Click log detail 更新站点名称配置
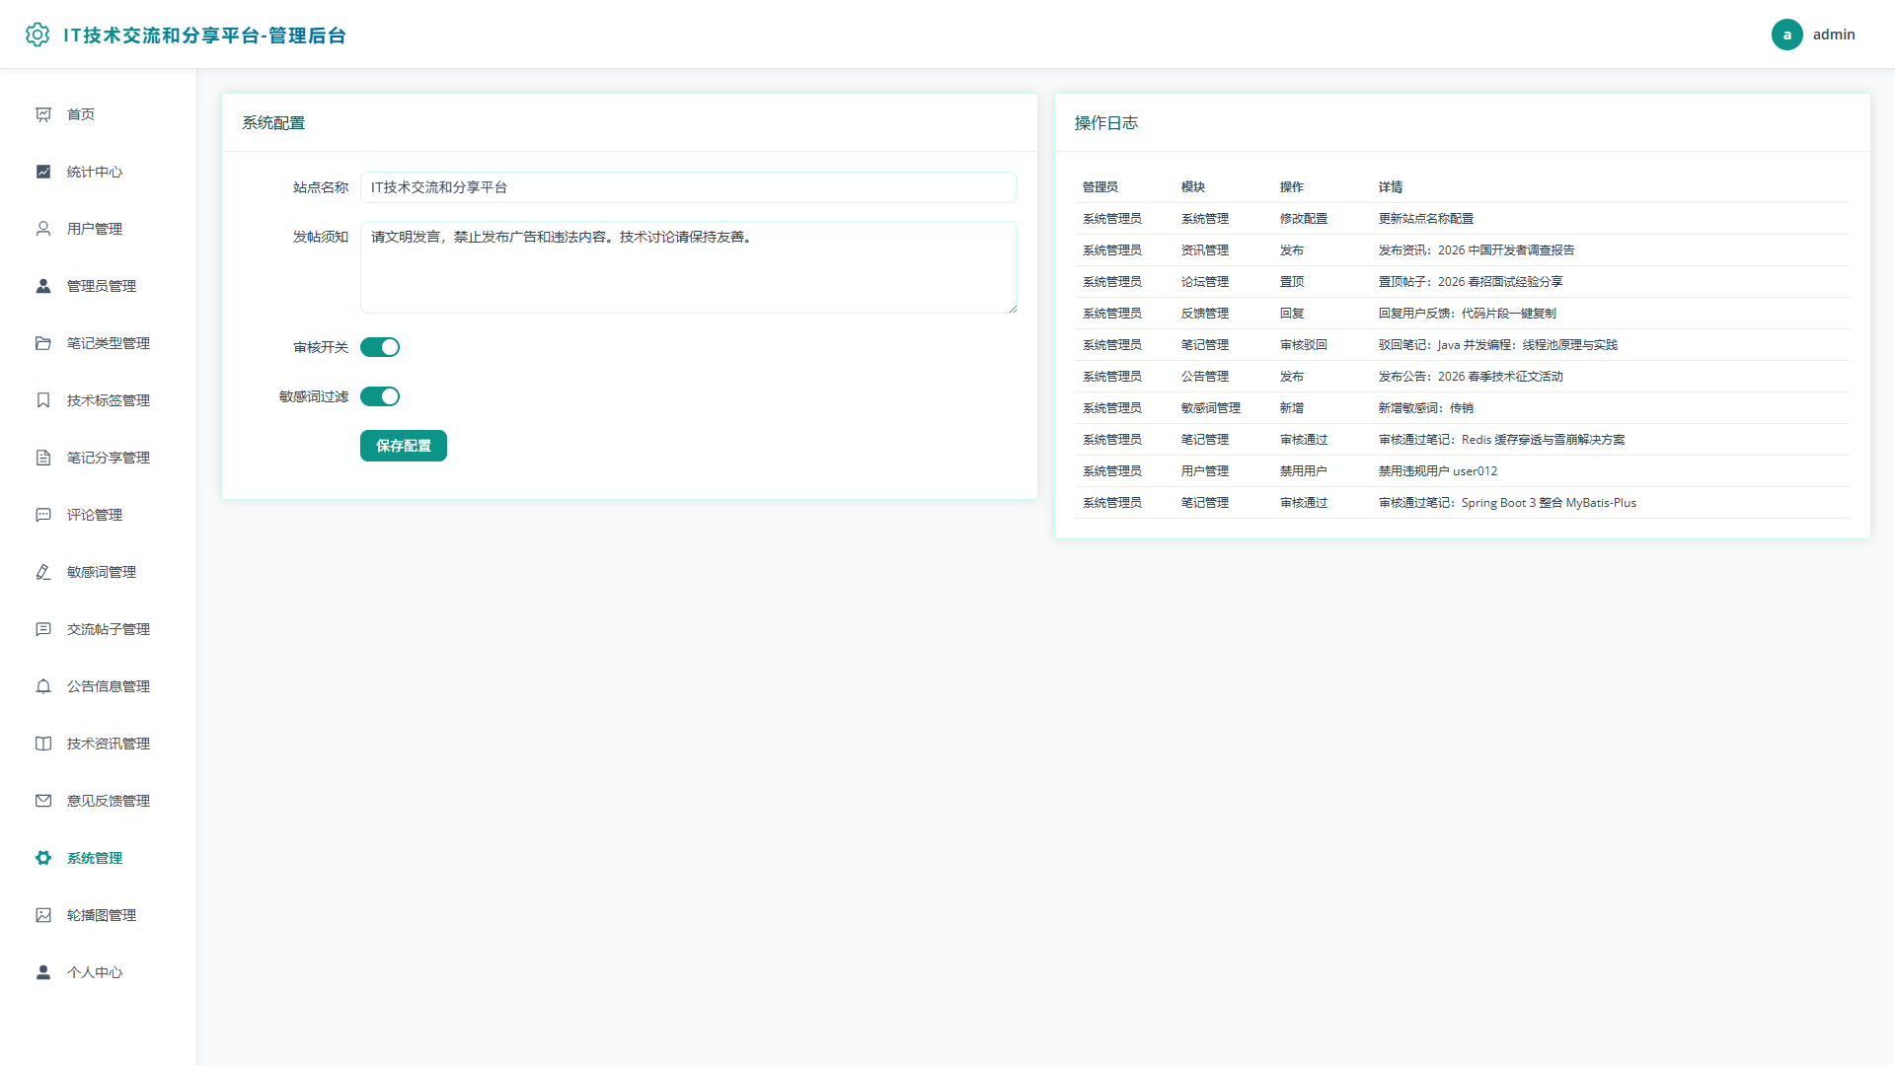 click(x=1426, y=219)
